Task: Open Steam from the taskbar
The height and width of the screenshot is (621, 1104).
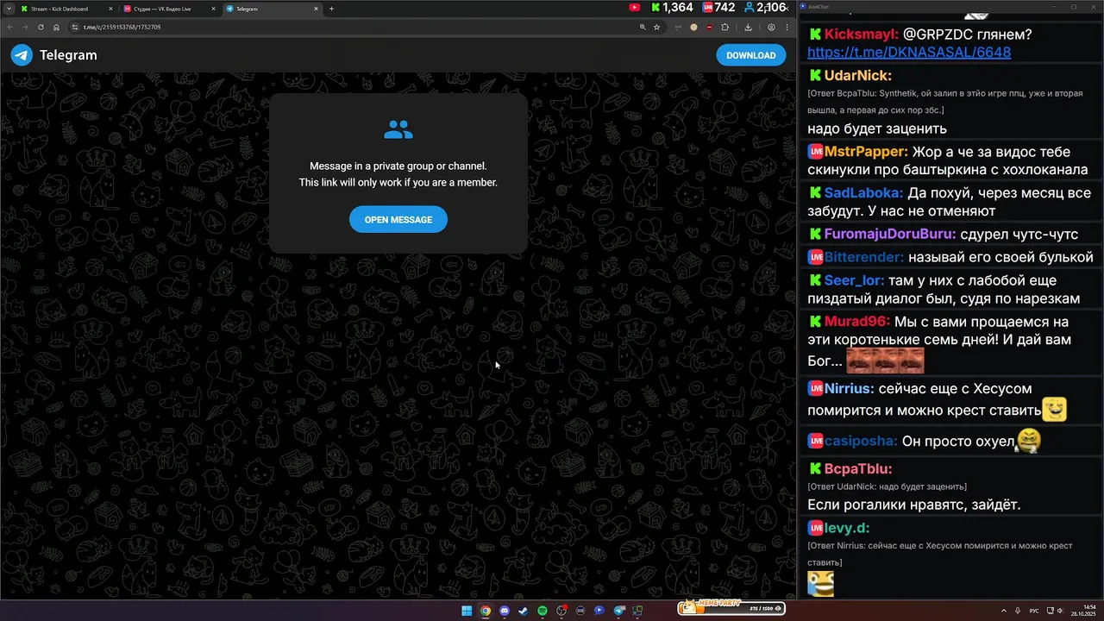Action: pos(523,611)
